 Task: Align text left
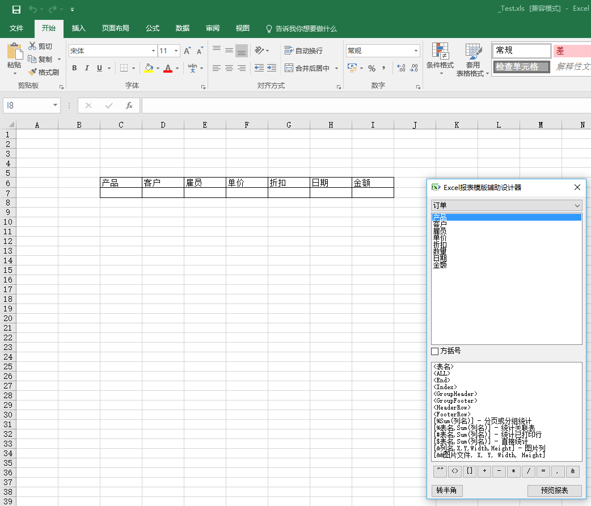coord(216,68)
